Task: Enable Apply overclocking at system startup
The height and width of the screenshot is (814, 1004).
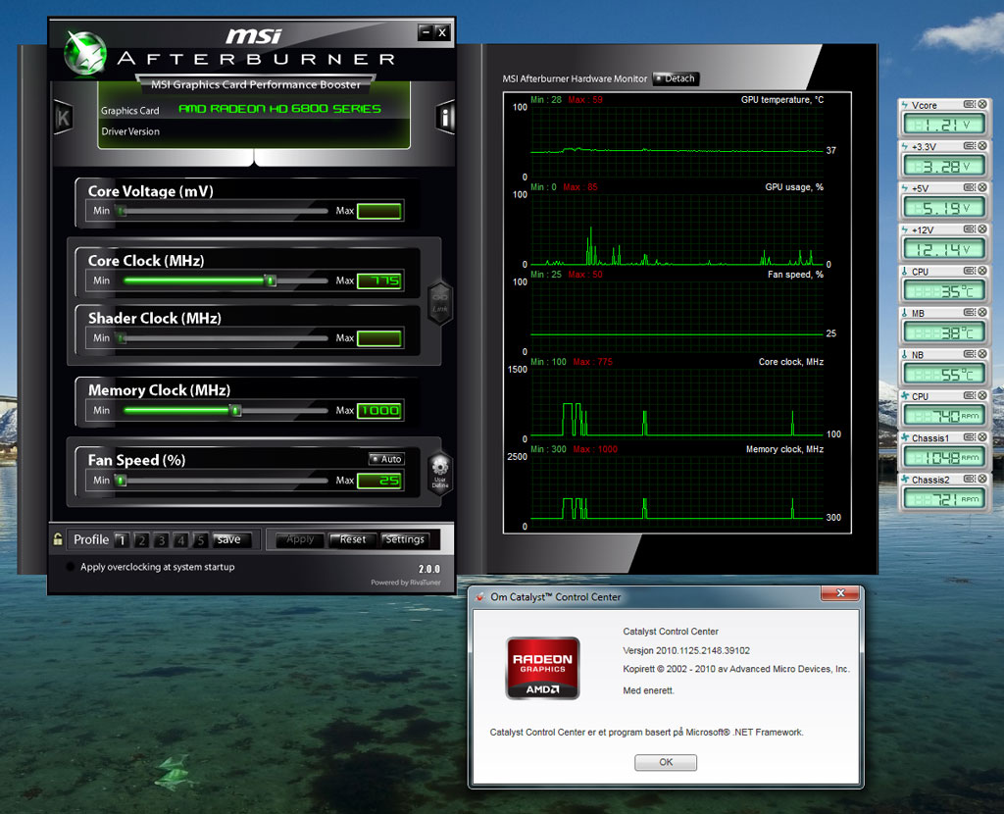Action: pyautogui.click(x=71, y=567)
